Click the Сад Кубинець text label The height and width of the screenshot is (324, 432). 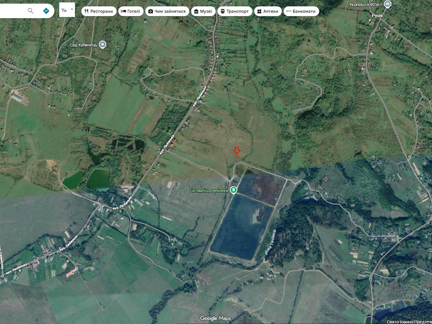click(x=83, y=45)
